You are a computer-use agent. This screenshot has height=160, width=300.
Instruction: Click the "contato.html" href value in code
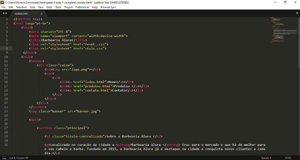96,90
